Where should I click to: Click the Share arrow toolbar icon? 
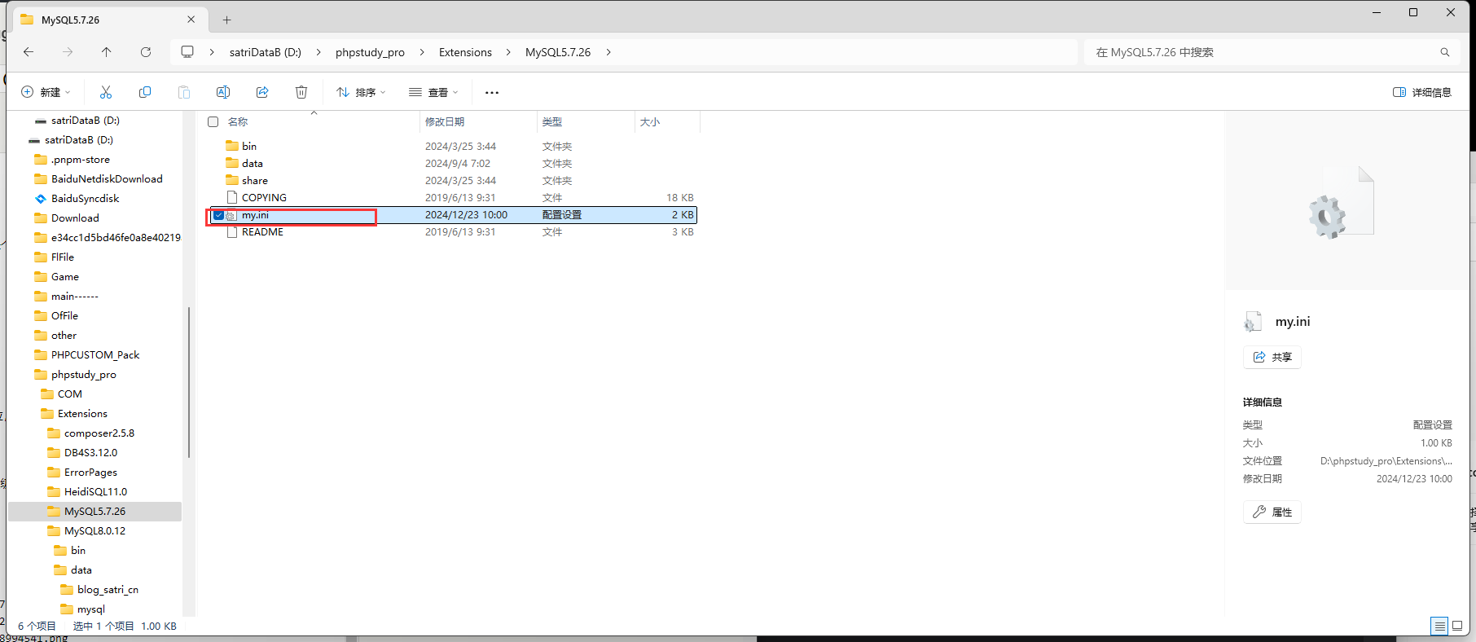click(x=262, y=92)
